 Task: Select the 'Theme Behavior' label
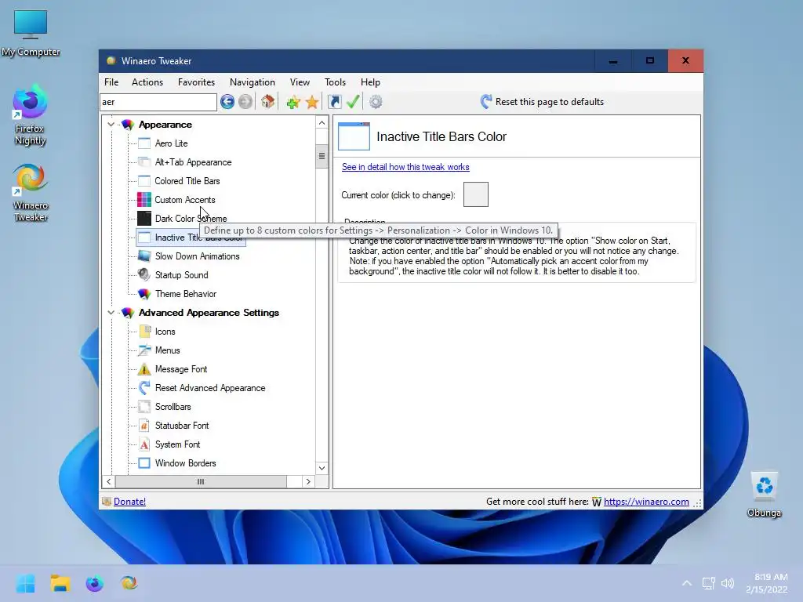[x=186, y=294]
